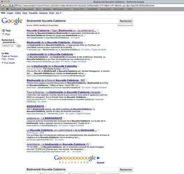The image size is (184, 174).
Task: Click the 'Indiquer lieu' location field
Action: (8, 46)
